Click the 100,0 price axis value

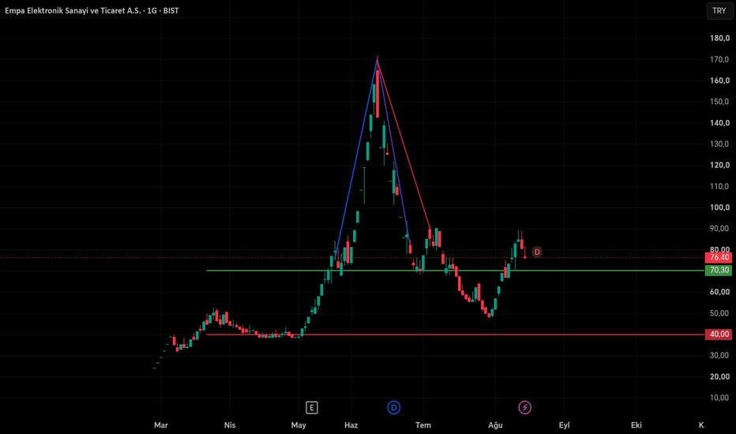[719, 208]
